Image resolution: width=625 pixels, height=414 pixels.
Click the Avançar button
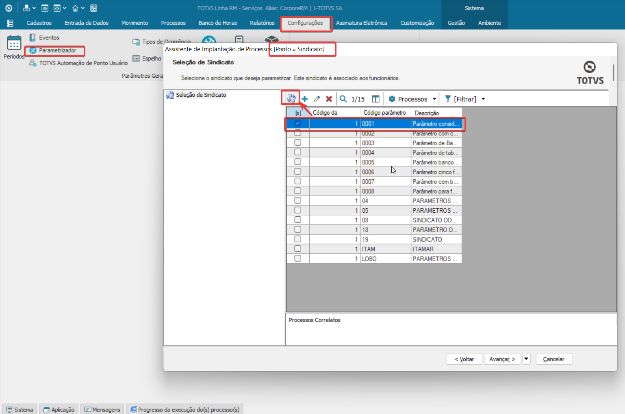[502, 359]
